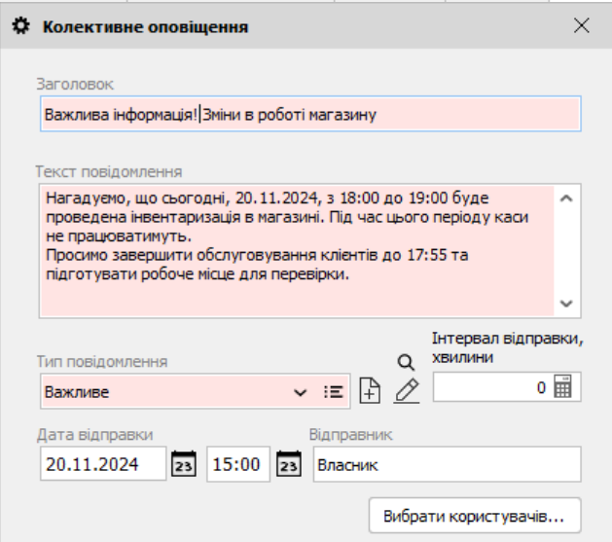612x542 pixels.
Task: Open the calendar picker next to the date
Action: coord(184,464)
